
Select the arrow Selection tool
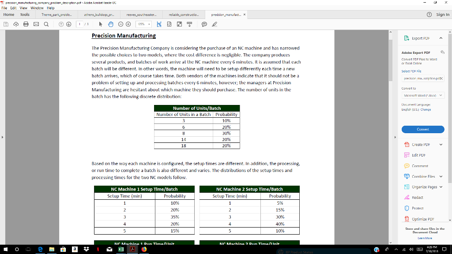click(x=101, y=24)
